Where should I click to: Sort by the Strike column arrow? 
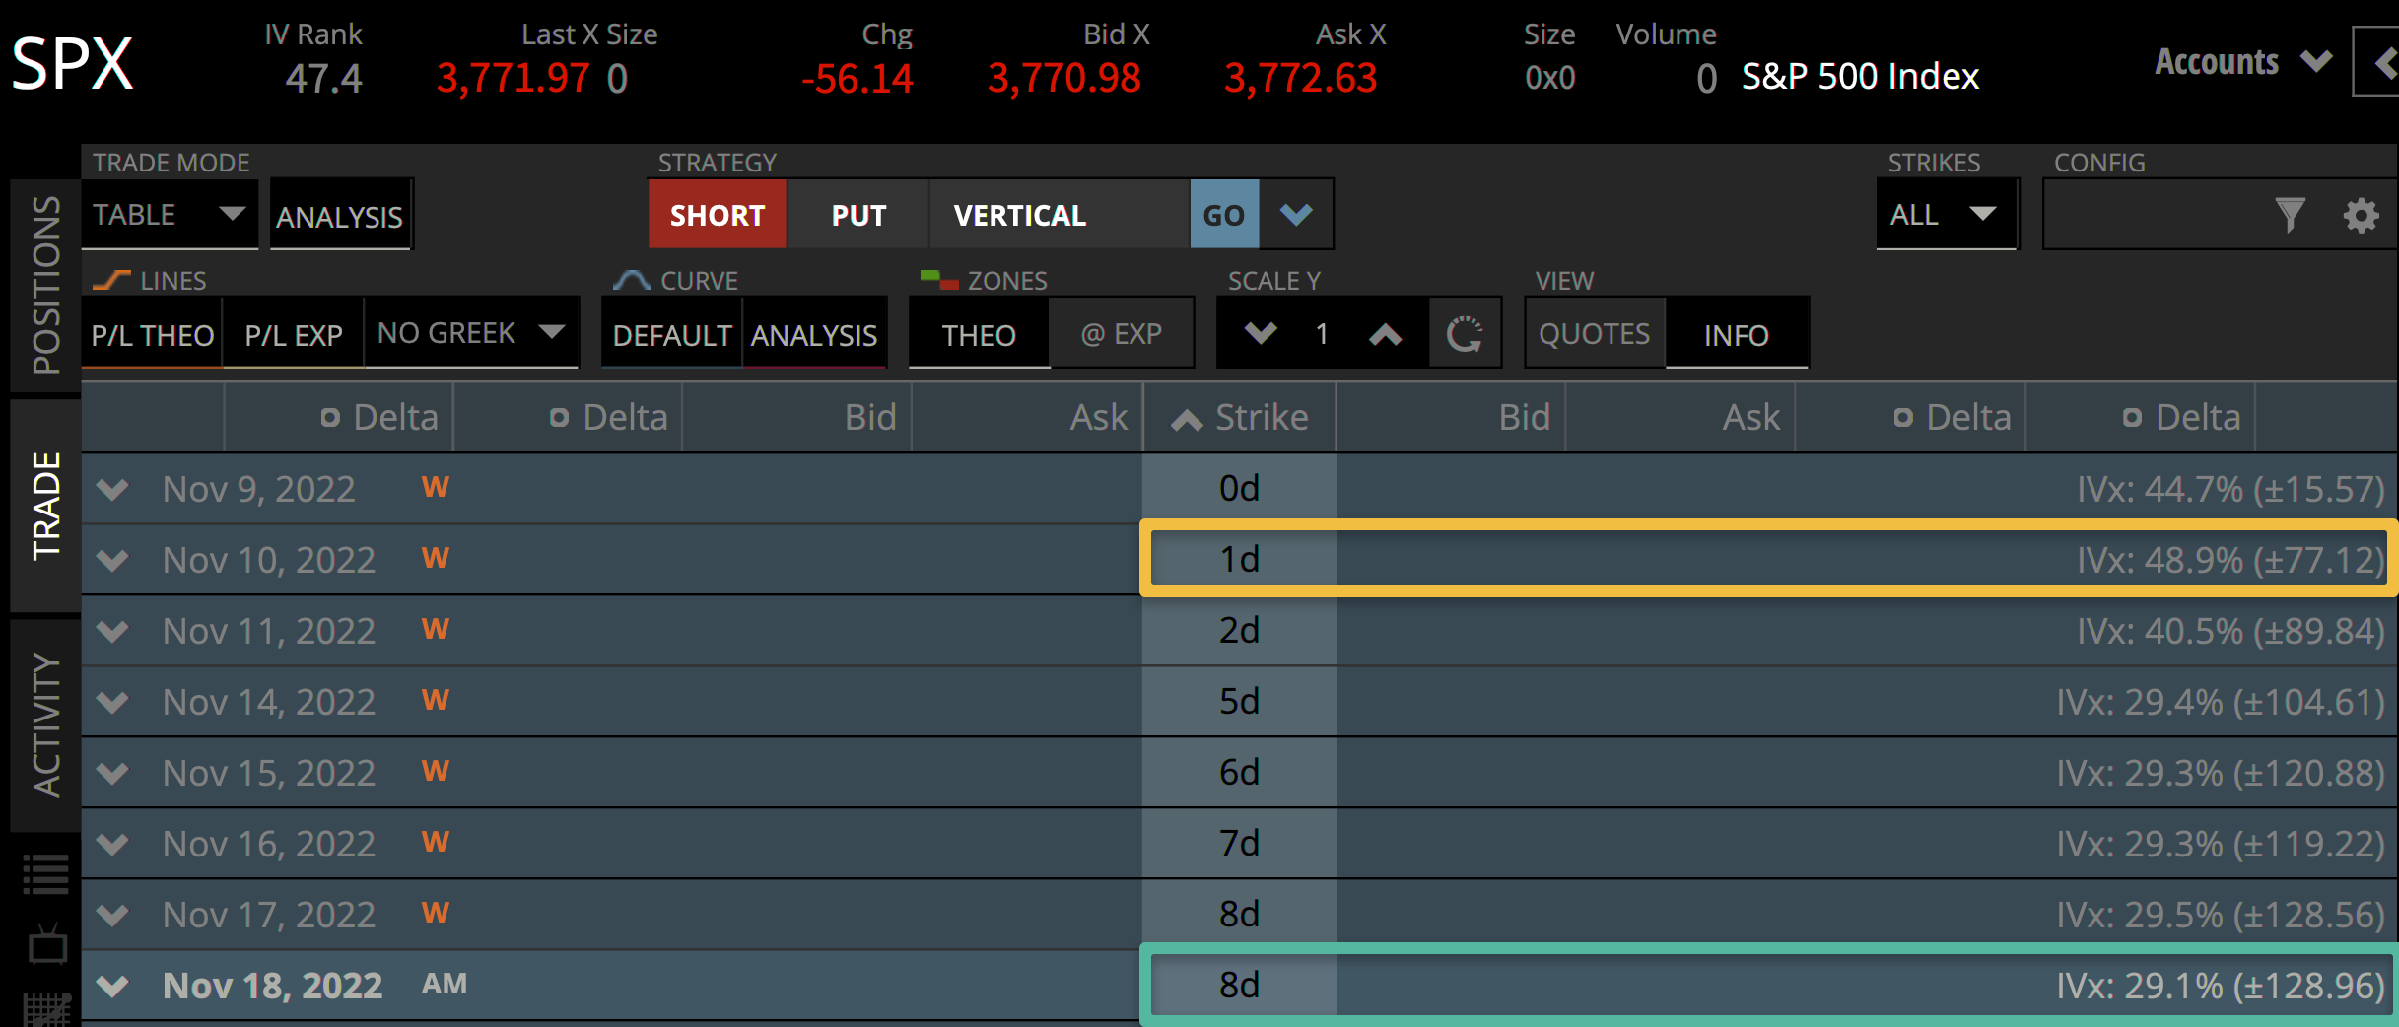coord(1187,420)
